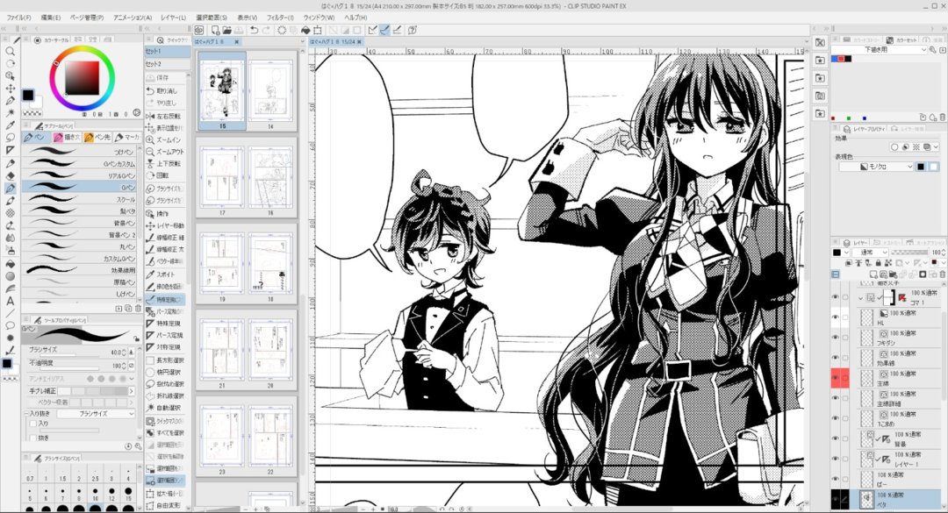Enable the 抜き checkbox in tool property
Image resolution: width=948 pixels, height=513 pixels.
(x=32, y=438)
